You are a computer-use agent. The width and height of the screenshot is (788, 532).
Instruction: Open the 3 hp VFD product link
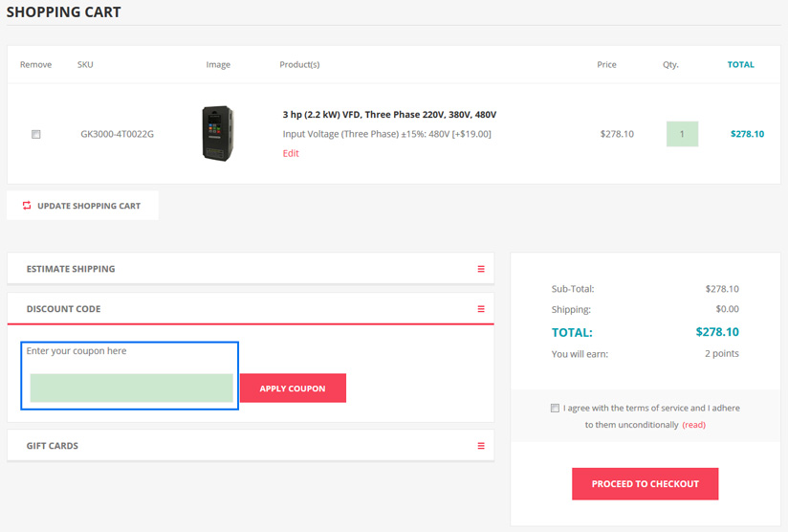pos(389,115)
